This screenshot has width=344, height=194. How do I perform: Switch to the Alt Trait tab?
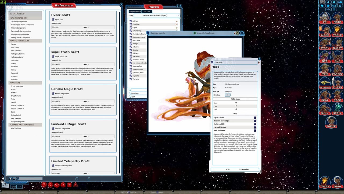(x=147, y=11)
